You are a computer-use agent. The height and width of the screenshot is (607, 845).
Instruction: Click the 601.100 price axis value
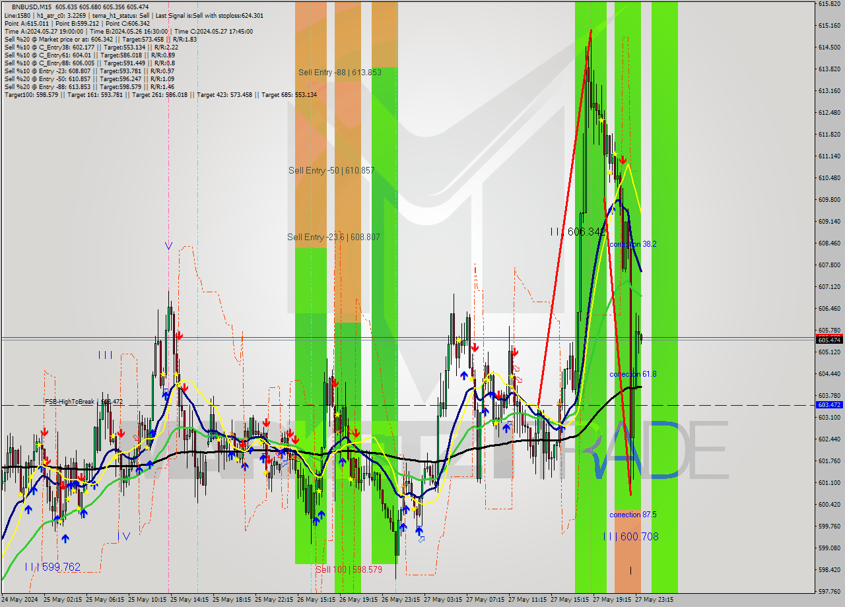click(x=829, y=482)
